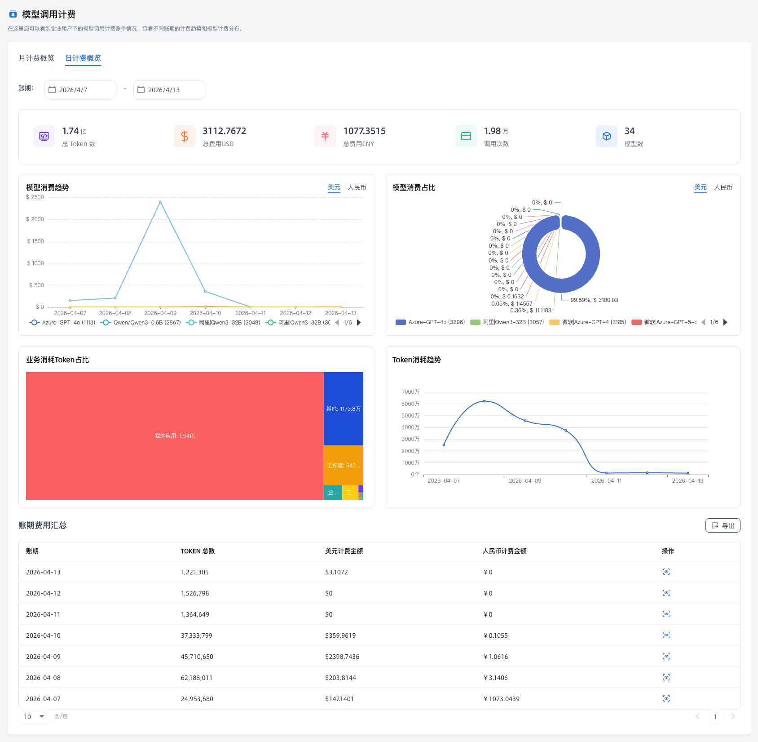Click the view detail icon for 2026-04-13

tap(666, 572)
